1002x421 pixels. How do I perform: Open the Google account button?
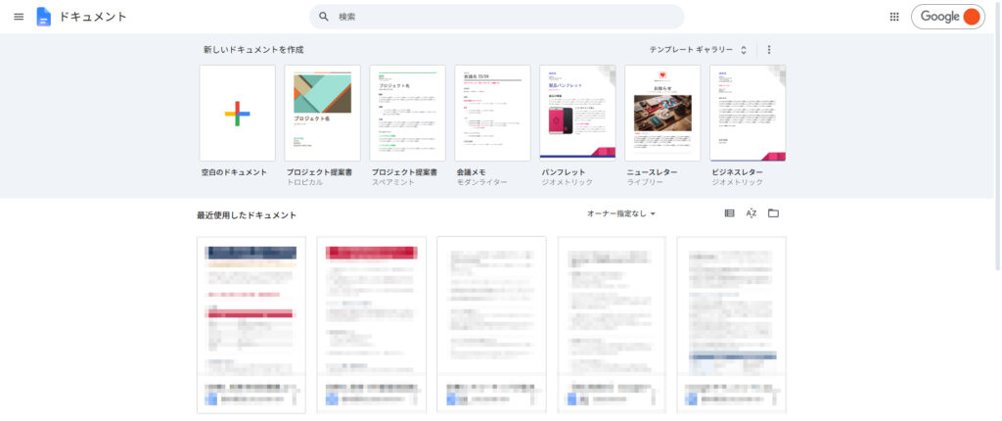point(947,17)
